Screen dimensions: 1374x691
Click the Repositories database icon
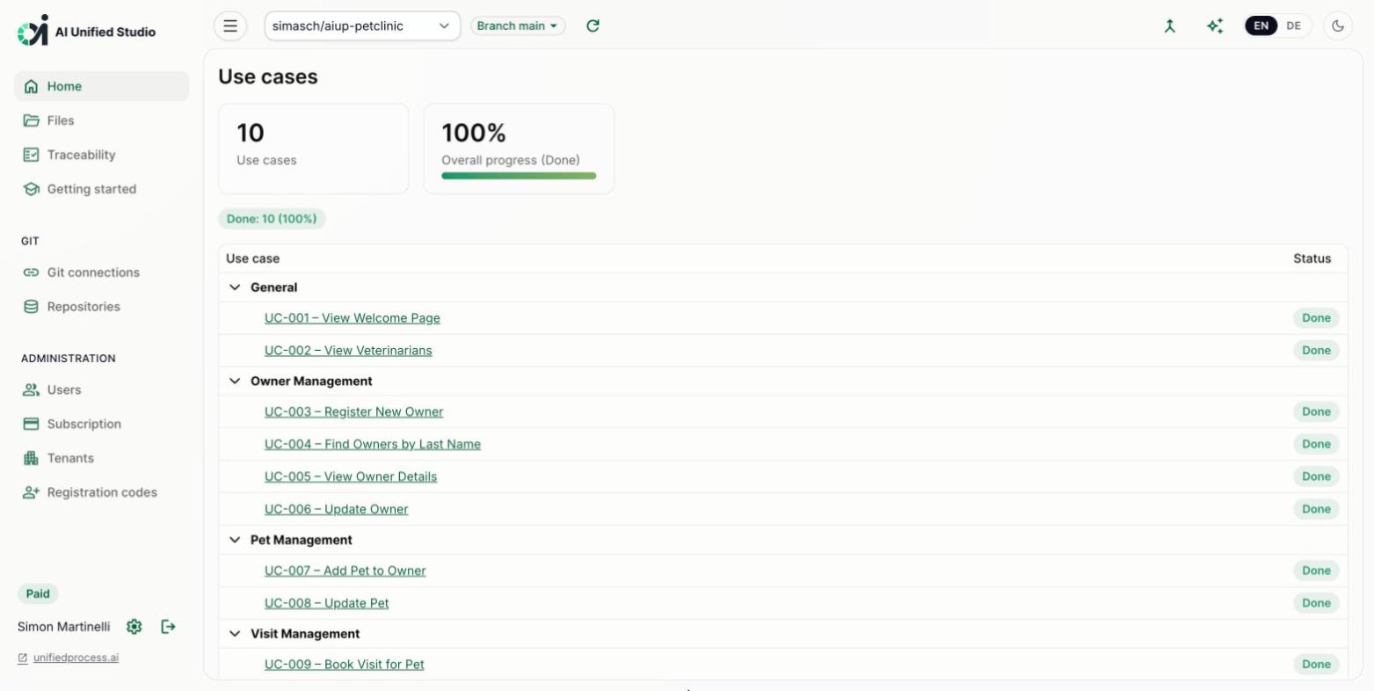[32, 307]
